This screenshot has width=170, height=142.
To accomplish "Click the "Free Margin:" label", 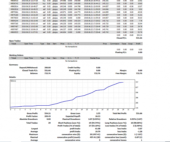I will point(121,73).
